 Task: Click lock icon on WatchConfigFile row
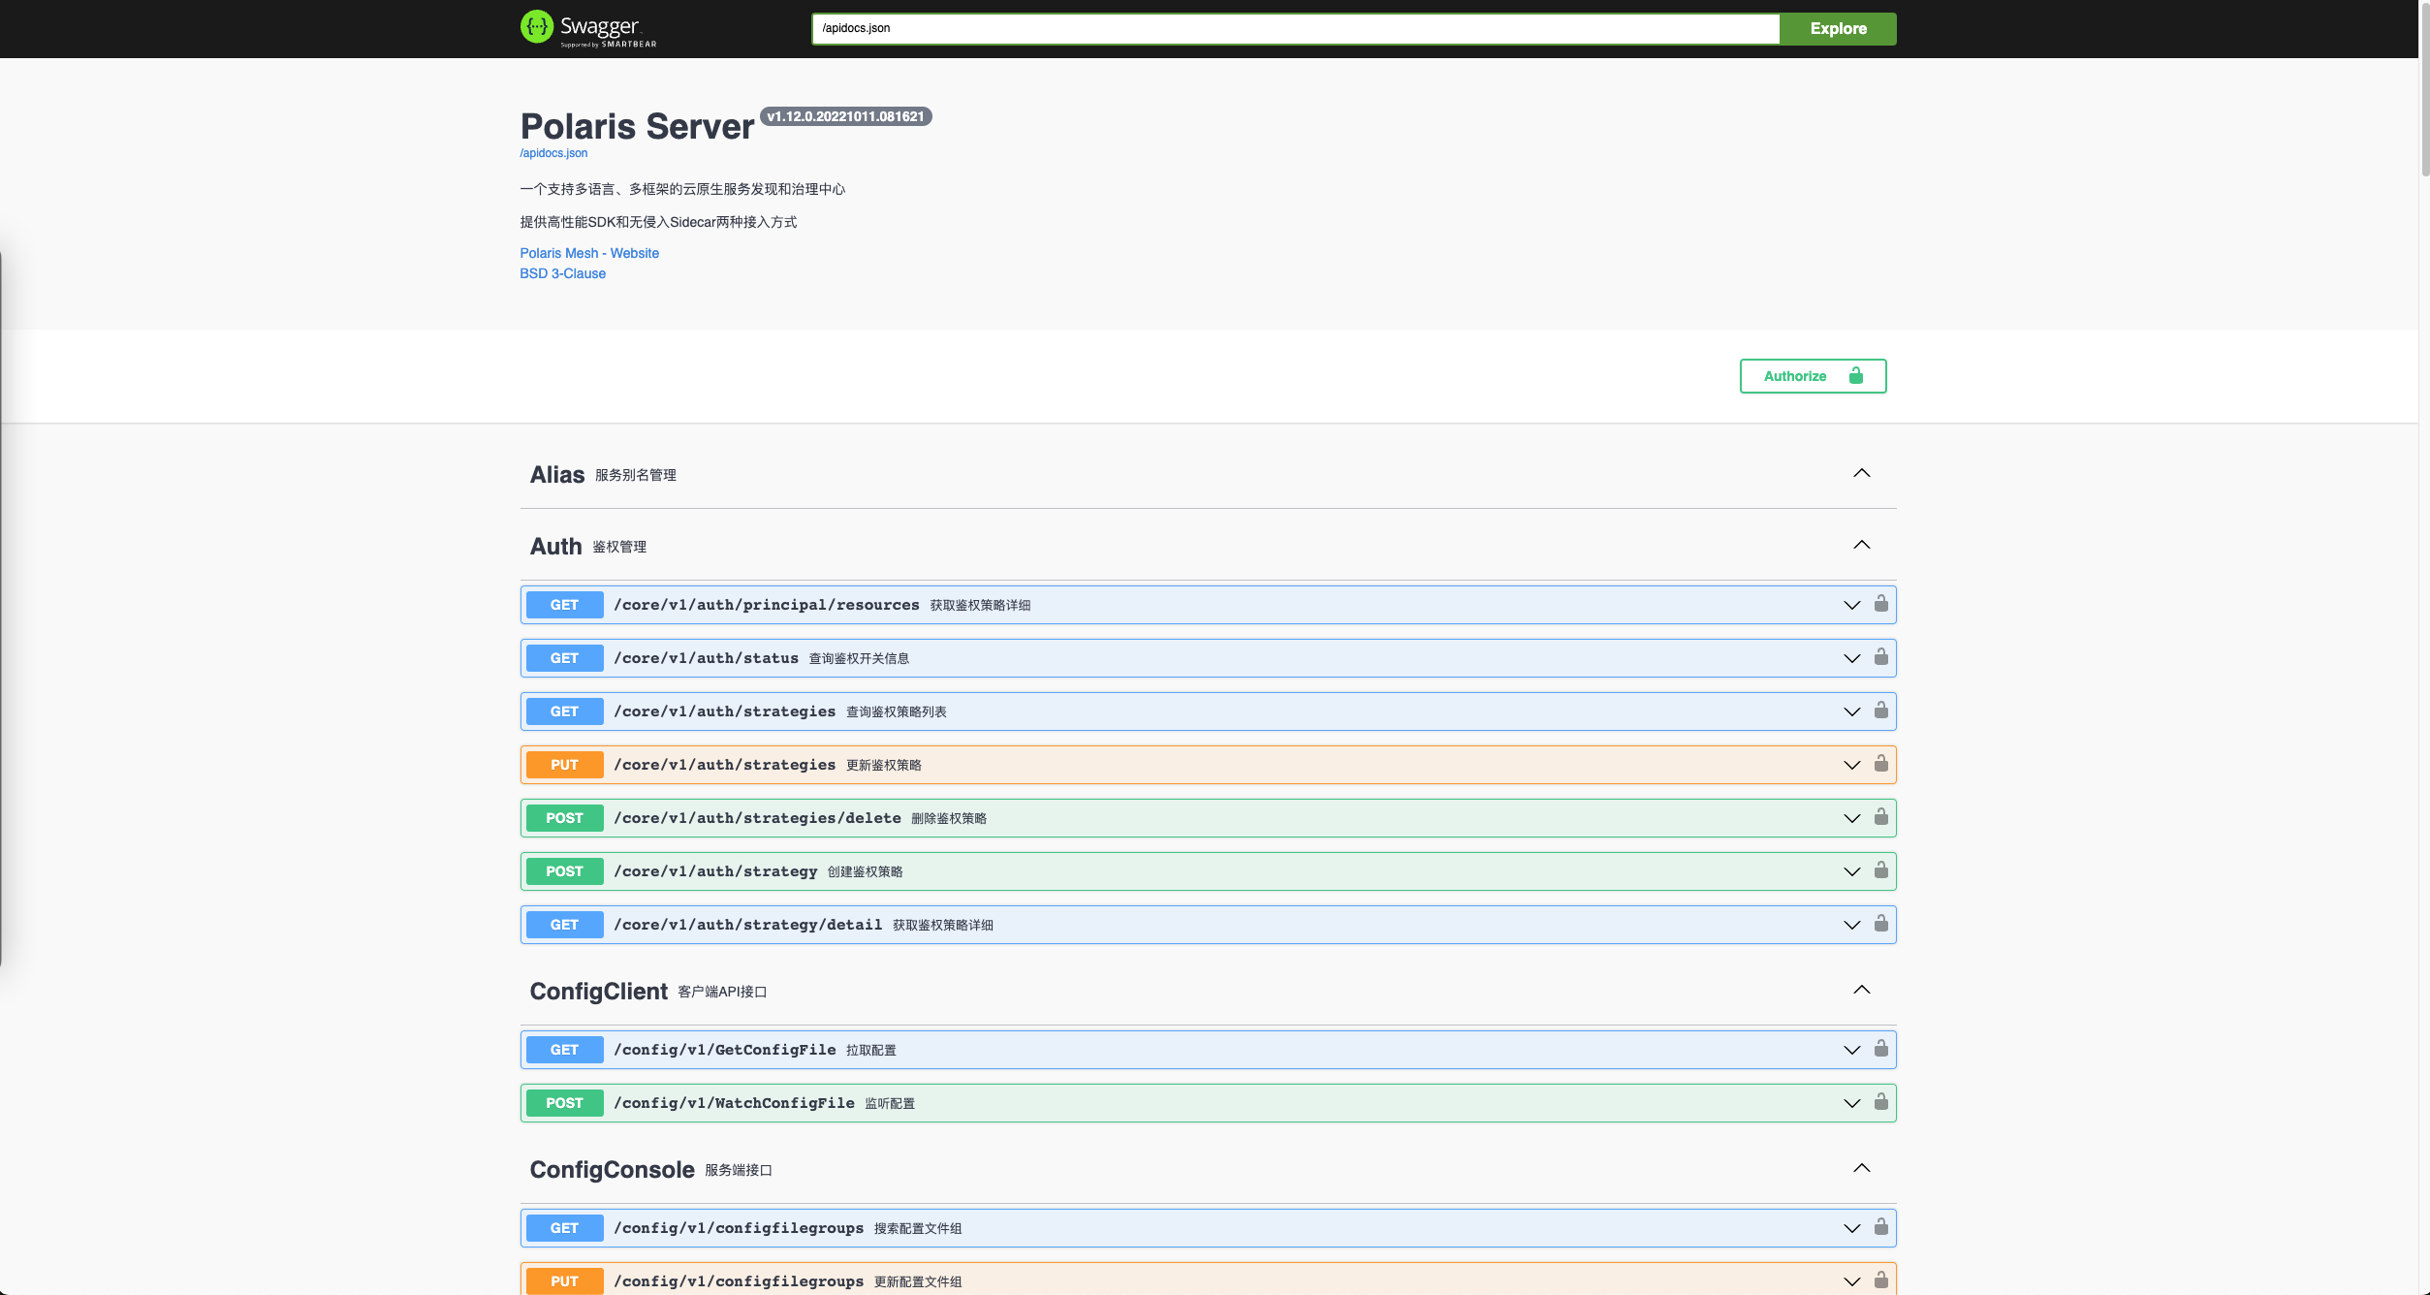pos(1880,1102)
